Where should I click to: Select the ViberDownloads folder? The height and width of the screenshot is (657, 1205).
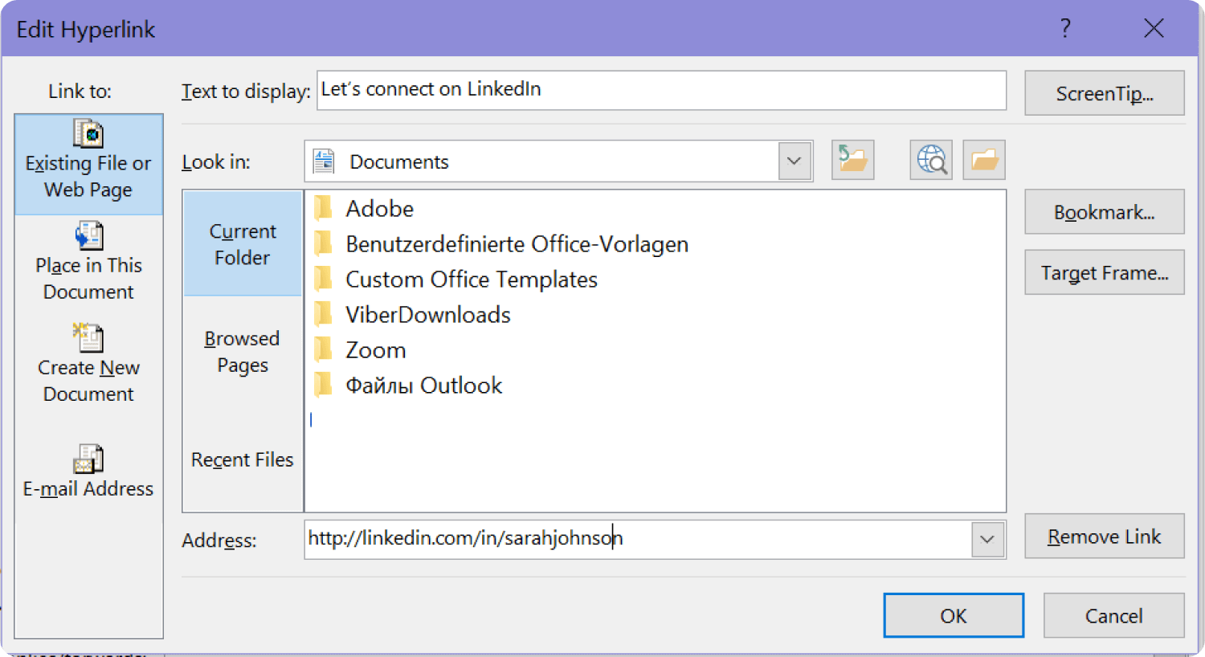click(412, 315)
